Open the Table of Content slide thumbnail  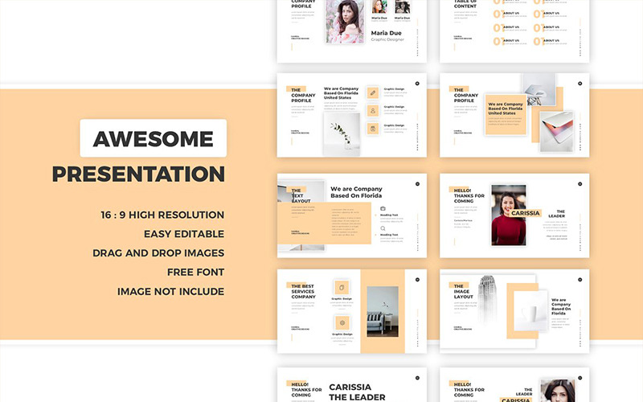tap(514, 31)
